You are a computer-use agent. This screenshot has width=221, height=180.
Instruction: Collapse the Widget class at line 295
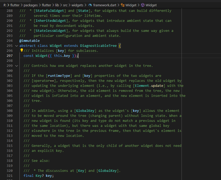click(x=17, y=46)
